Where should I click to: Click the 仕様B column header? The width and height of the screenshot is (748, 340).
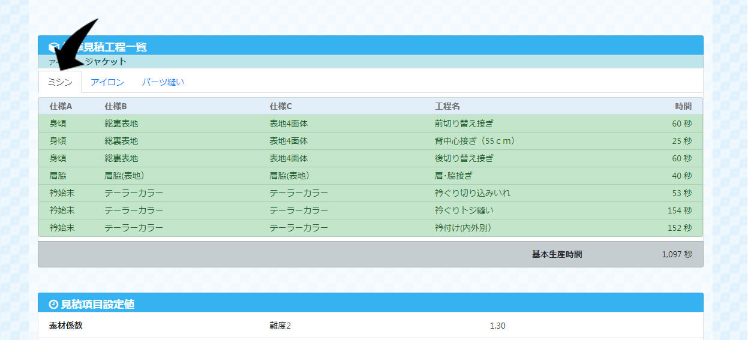[116, 106]
